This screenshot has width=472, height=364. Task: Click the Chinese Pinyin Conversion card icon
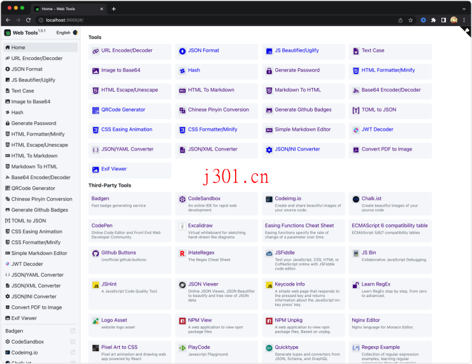tap(182, 110)
